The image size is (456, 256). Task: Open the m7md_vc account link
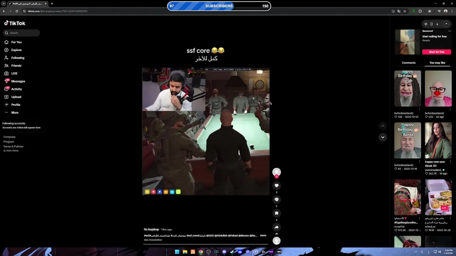tap(430, 226)
